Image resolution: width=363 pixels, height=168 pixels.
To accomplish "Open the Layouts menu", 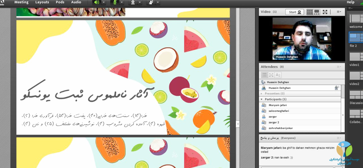I will [42, 2].
